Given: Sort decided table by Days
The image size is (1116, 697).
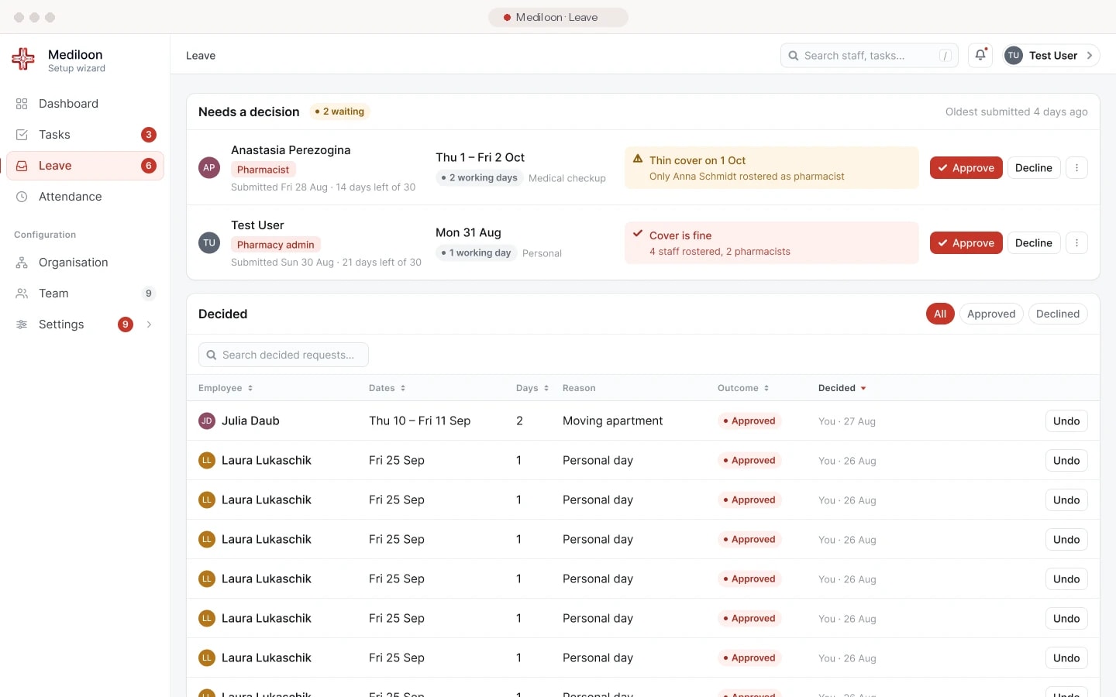Looking at the screenshot, I should (x=532, y=388).
